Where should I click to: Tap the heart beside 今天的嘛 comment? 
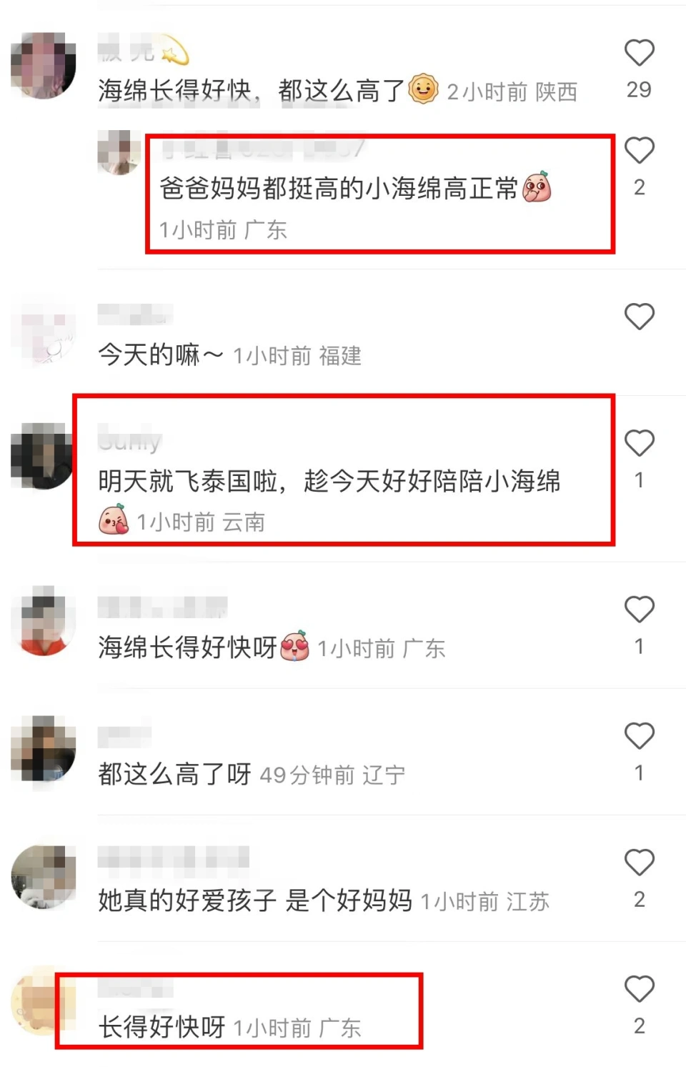coord(639,317)
